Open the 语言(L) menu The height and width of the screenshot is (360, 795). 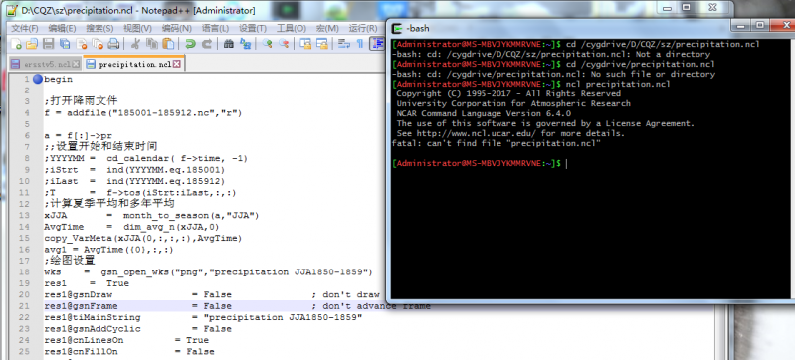215,29
